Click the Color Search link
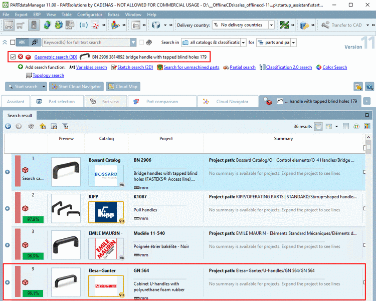This screenshot has width=376, height=301. 335,67
